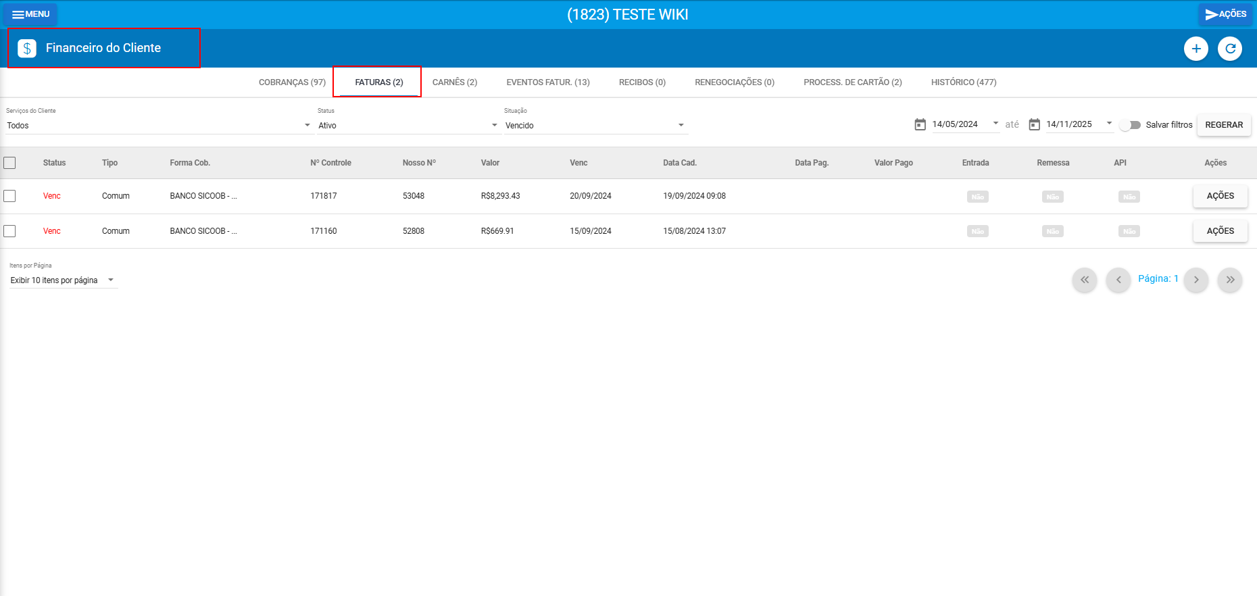This screenshot has width=1257, height=596.
Task: Click the Venc column header
Action: pyautogui.click(x=578, y=163)
